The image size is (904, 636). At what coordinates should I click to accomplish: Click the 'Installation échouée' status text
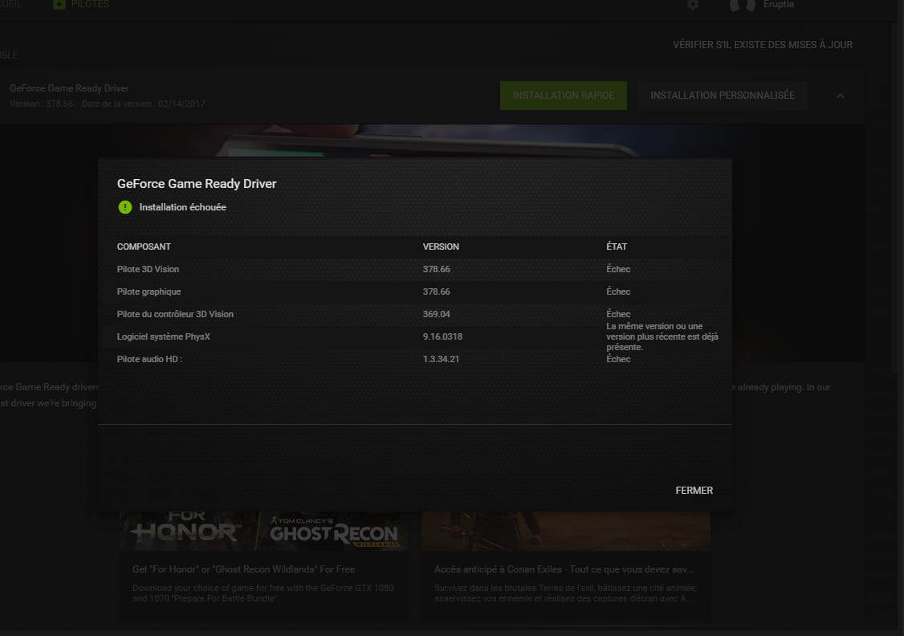tap(183, 207)
